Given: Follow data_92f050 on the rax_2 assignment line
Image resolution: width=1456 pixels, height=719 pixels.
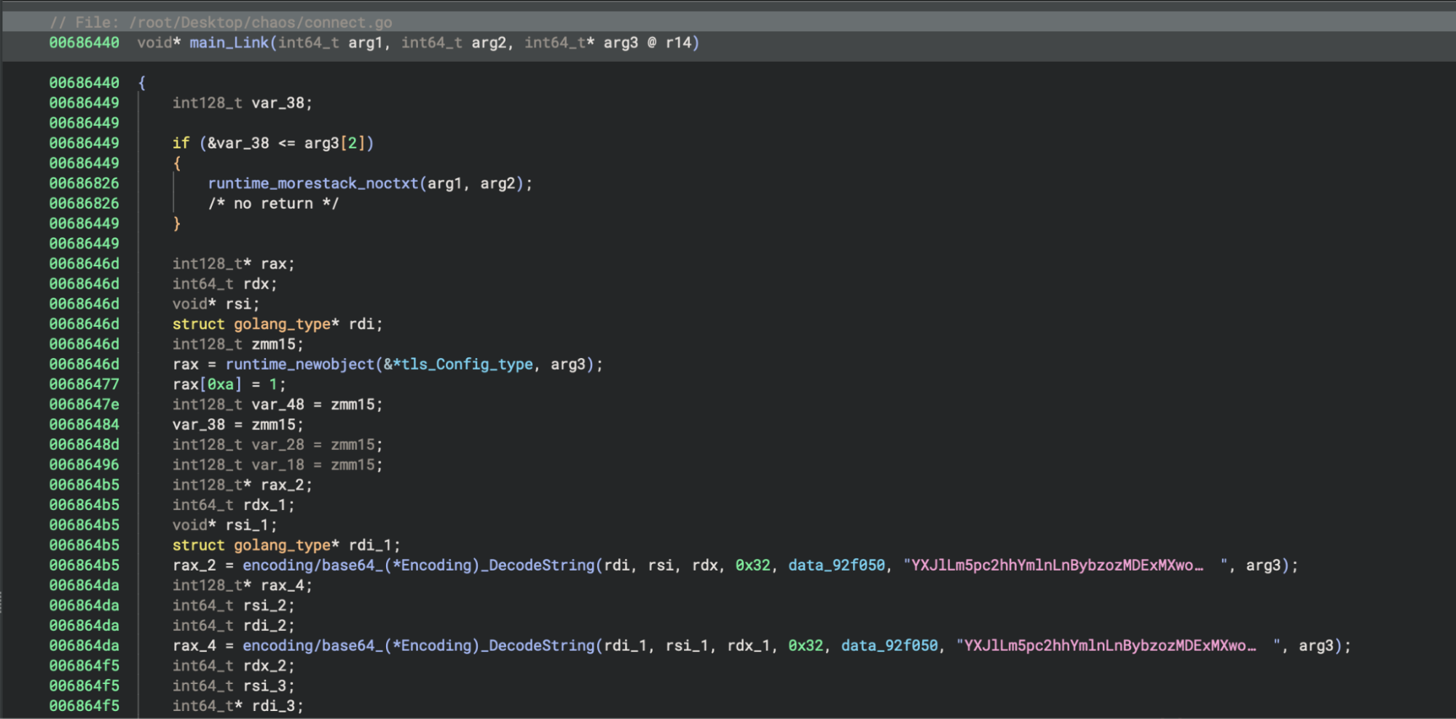Looking at the screenshot, I should coord(836,565).
